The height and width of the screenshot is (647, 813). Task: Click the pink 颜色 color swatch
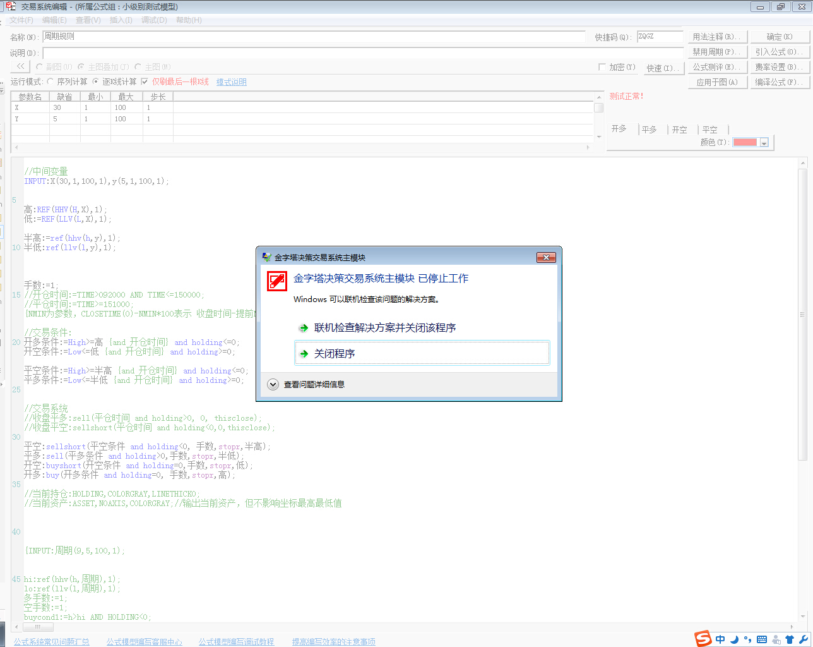pyautogui.click(x=745, y=143)
